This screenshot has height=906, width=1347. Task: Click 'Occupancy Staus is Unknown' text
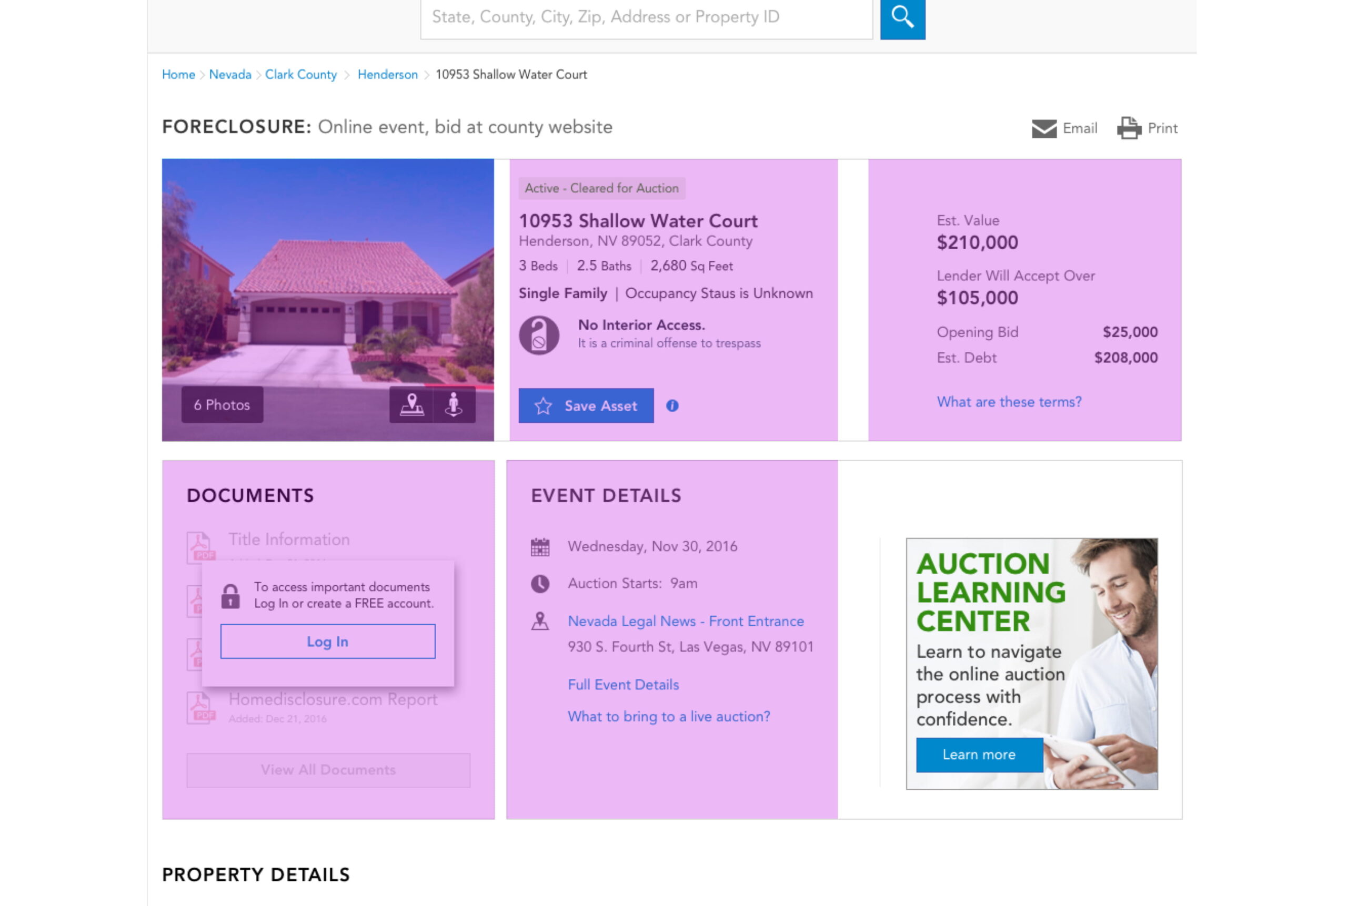[719, 293]
